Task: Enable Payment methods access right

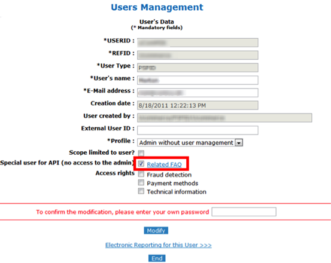Action: (x=141, y=182)
